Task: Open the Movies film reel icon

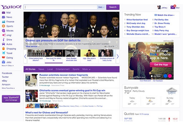Action: tap(3, 31)
